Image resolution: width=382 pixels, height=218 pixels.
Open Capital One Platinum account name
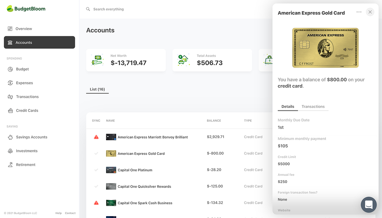point(135,170)
